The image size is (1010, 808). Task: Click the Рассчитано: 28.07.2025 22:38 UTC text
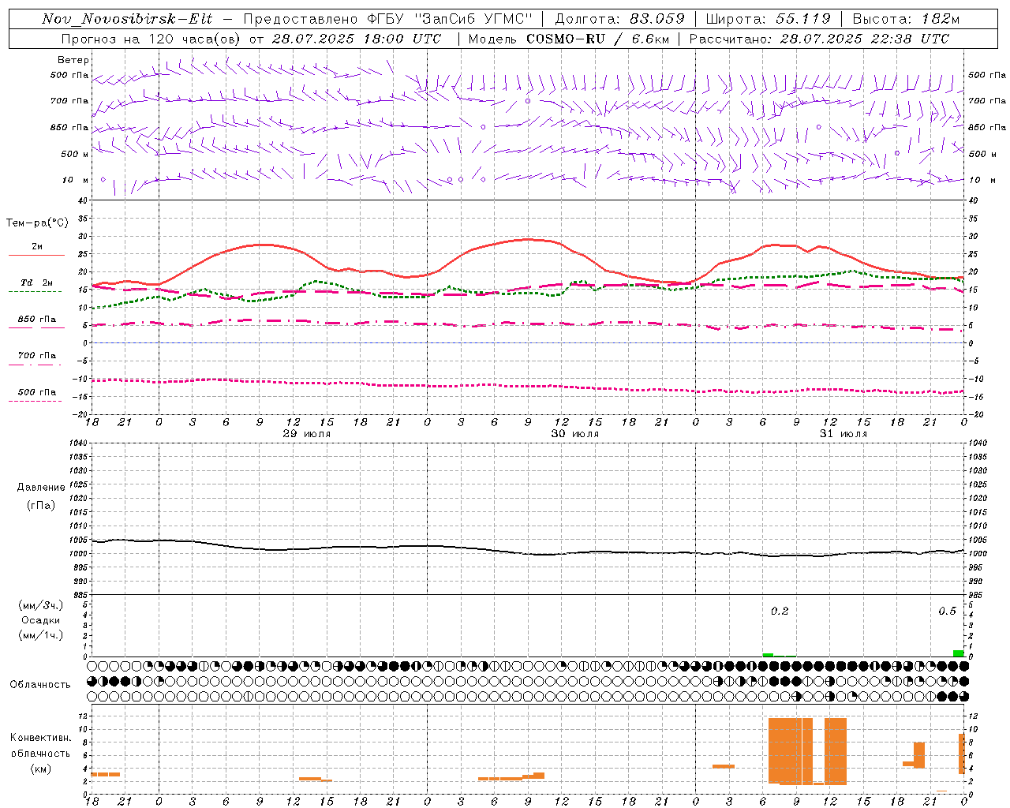(819, 39)
